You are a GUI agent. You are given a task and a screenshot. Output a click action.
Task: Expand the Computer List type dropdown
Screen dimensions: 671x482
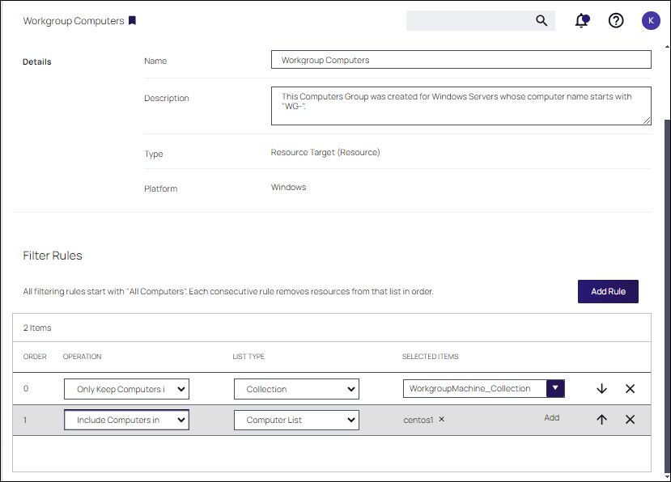tap(296, 420)
